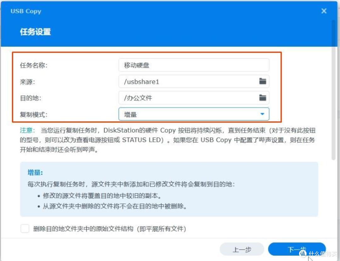Click the 从源文件夹中删除的文件 bullet text
This screenshot has height=261, width=340.
click(115, 206)
